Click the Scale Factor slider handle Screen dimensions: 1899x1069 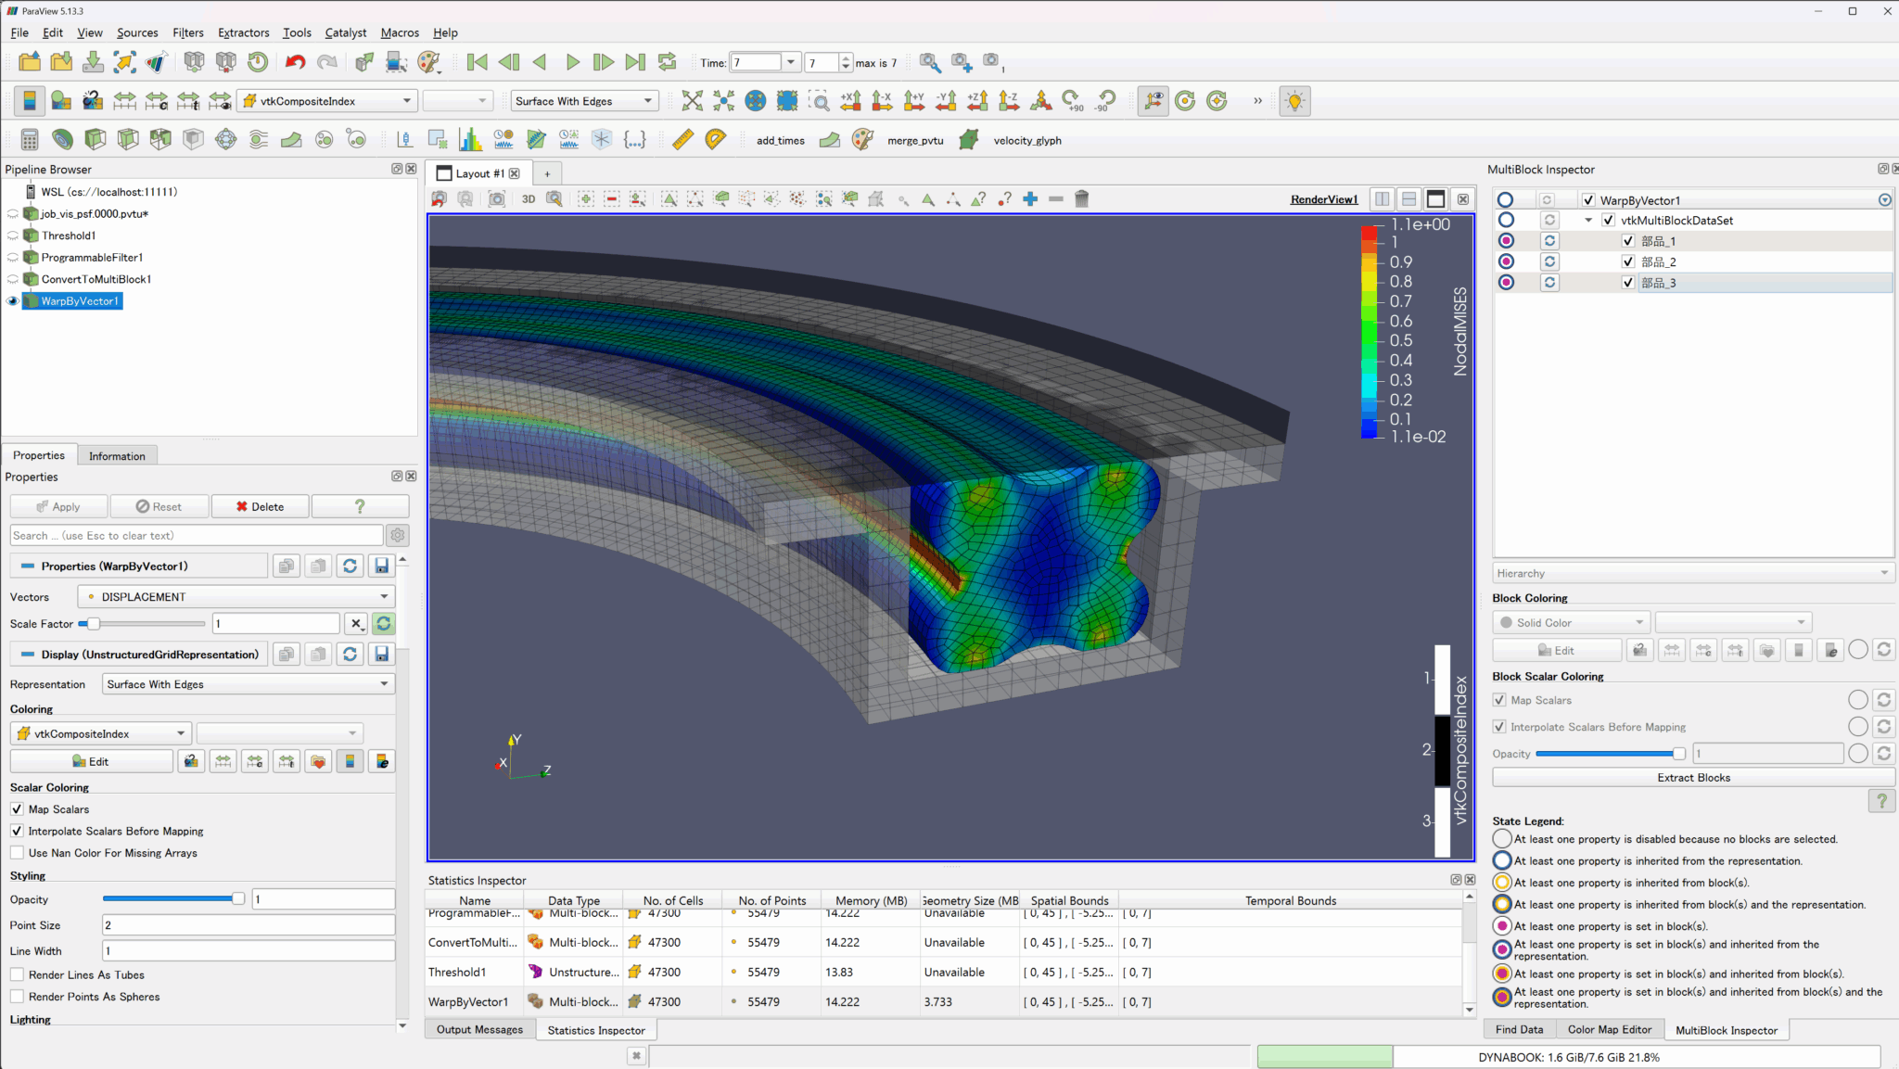click(94, 624)
